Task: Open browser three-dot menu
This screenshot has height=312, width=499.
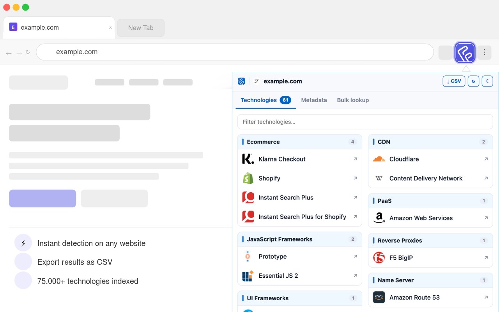Action: (x=485, y=52)
